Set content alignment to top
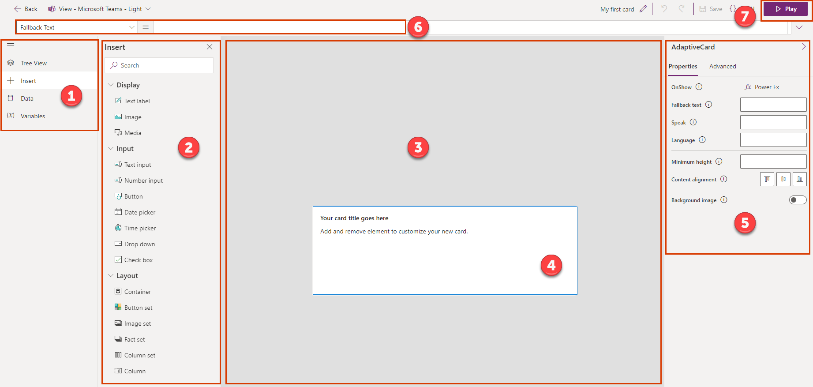813x387 pixels. (x=767, y=179)
